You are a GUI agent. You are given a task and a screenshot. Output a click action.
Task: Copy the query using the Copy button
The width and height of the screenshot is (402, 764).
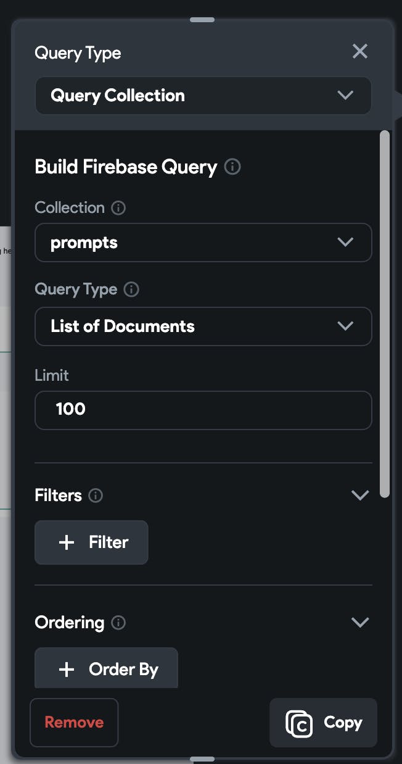click(323, 723)
